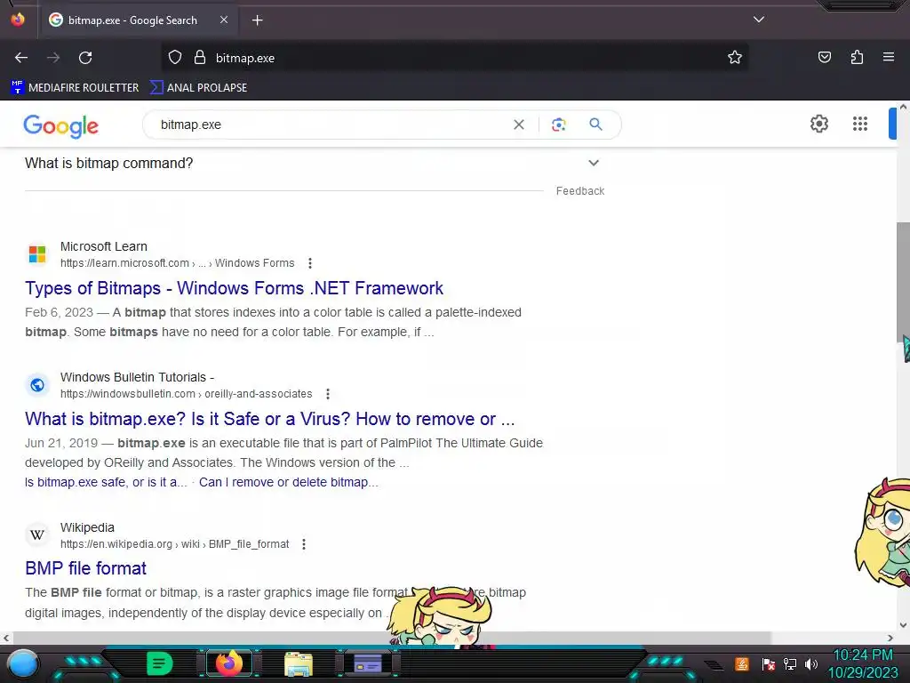Open the MEDIAFIRE ROULETTER bookmark
The height and width of the screenshot is (683, 910).
tap(75, 88)
